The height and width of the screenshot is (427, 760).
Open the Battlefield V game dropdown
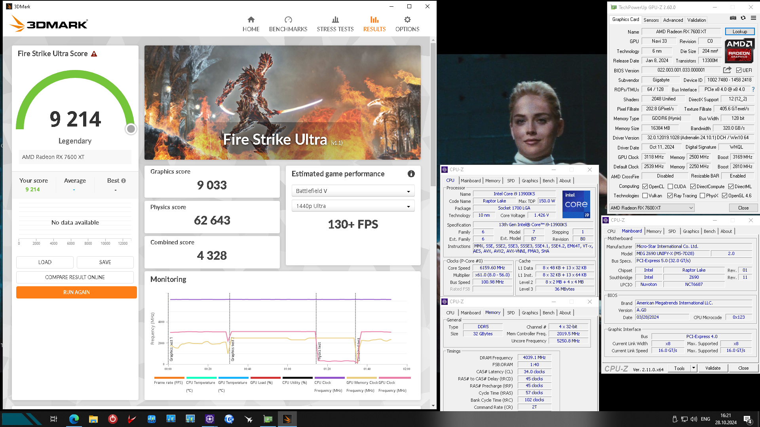[353, 191]
